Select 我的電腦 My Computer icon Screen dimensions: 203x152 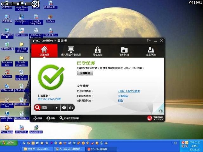7,18
